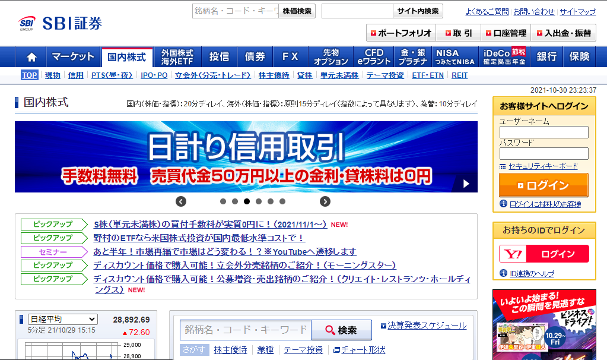Click the security keyboard icon
Image resolution: width=607 pixels, height=360 pixels.
pos(503,166)
